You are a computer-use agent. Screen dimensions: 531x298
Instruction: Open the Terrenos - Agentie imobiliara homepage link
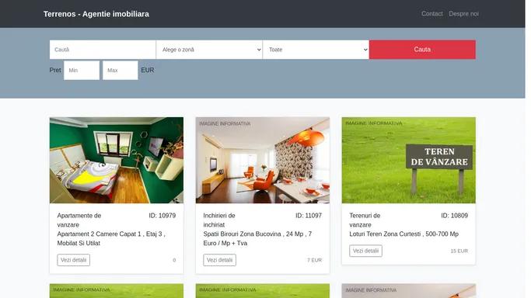pos(96,14)
